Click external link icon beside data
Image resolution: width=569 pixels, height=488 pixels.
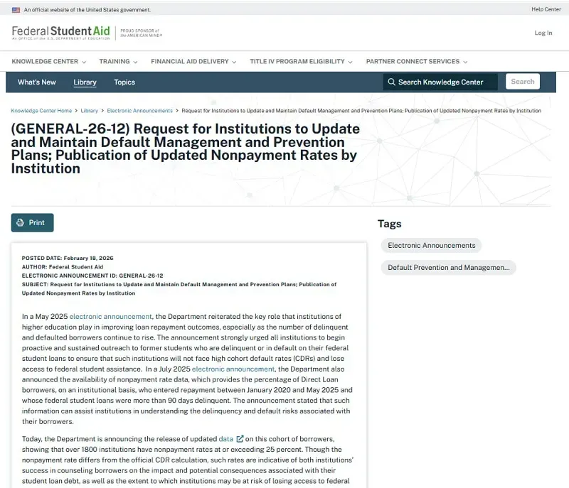tap(240, 439)
